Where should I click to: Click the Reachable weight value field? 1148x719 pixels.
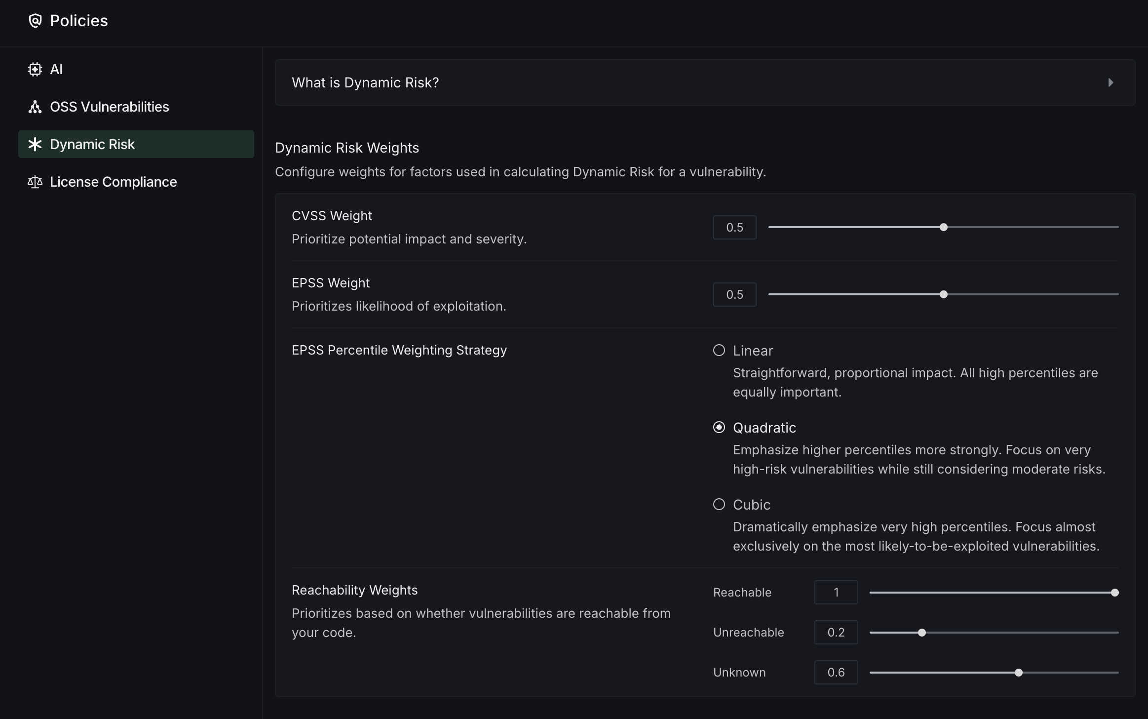[836, 593]
